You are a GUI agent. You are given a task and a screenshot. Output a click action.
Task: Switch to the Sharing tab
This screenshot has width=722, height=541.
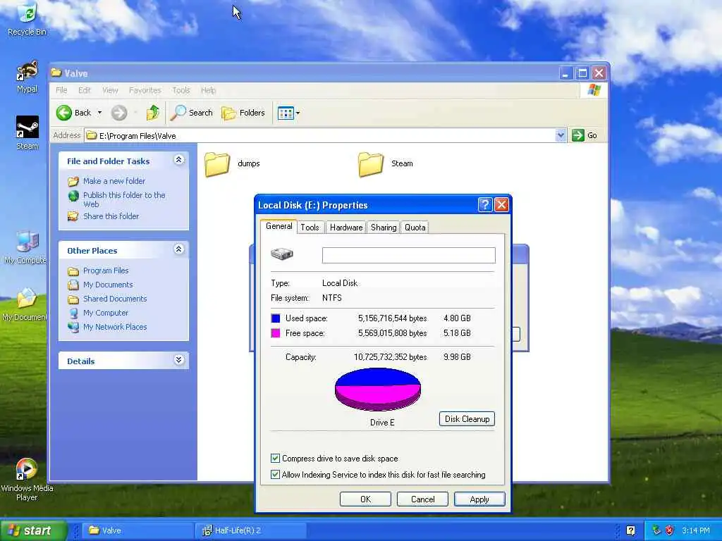click(384, 228)
